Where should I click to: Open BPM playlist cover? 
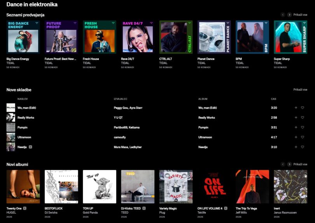click(252, 37)
